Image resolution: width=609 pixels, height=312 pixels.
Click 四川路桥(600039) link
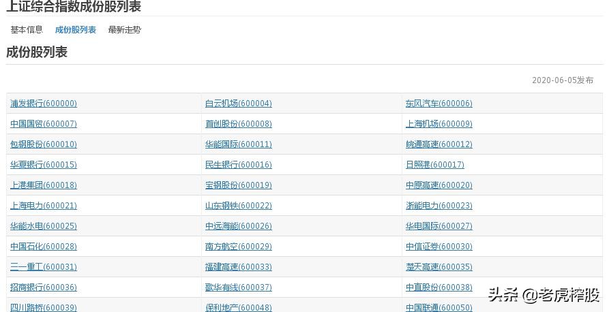[x=44, y=307]
